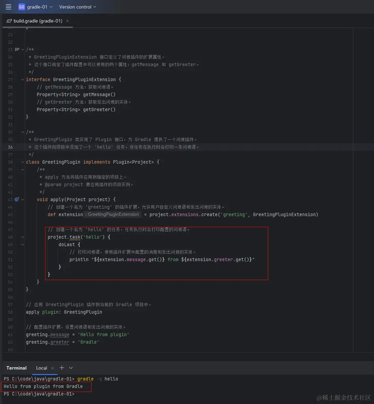Fold the GreetingPlugin class at line 38
Image resolution: width=374 pixels, height=404 pixels.
[x=22, y=162]
